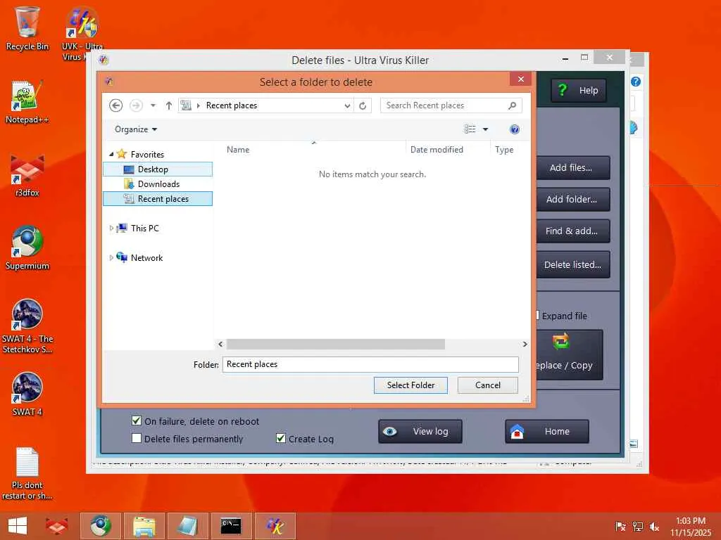The width and height of the screenshot is (721, 540).
Task: Click the 'Delete listed...' button
Action: [x=573, y=264]
